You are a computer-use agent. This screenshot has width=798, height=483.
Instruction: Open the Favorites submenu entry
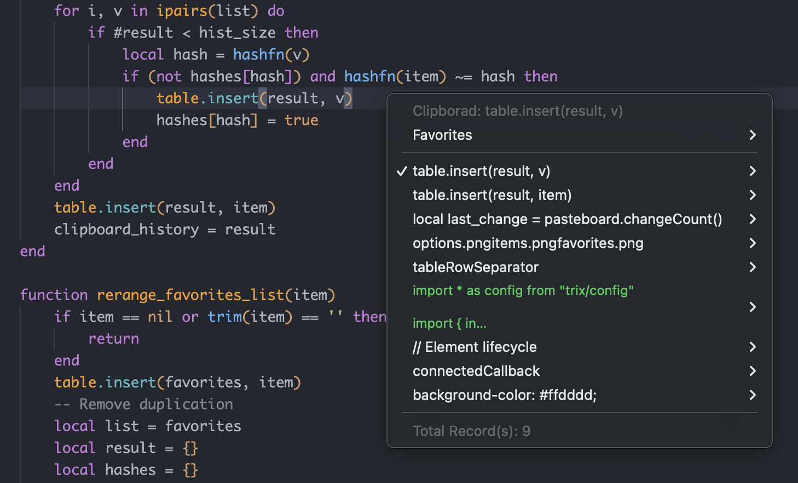click(579, 135)
